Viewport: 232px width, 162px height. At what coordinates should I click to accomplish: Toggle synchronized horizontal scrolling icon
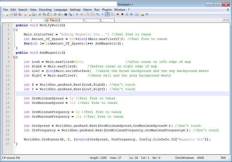pos(92,14)
